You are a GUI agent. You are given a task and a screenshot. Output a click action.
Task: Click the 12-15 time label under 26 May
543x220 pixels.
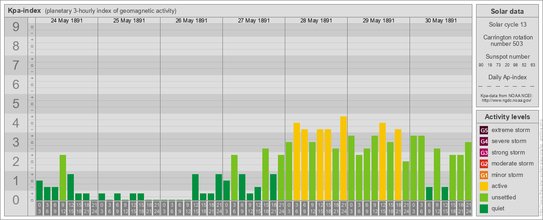pyautogui.click(x=195, y=208)
